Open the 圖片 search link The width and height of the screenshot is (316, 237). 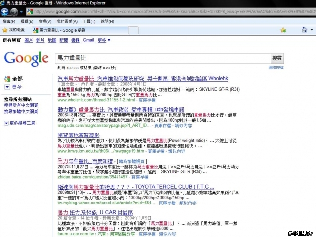(x=29, y=40)
